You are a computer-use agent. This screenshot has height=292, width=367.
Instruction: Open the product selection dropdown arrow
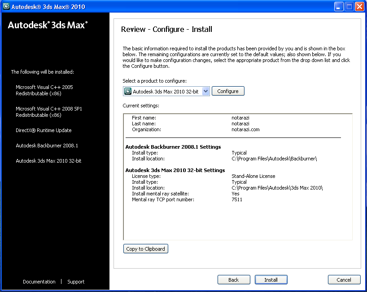[x=205, y=91]
